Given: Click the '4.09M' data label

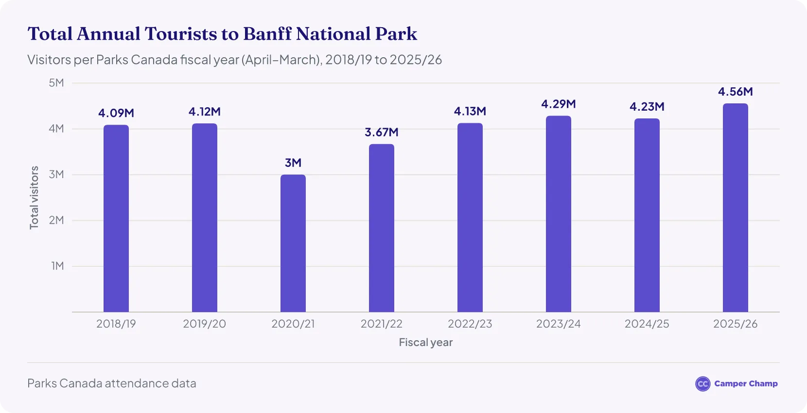Looking at the screenshot, I should click(x=116, y=113).
